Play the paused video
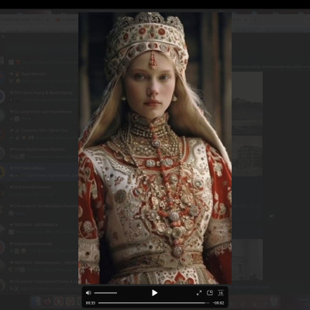 (154, 293)
